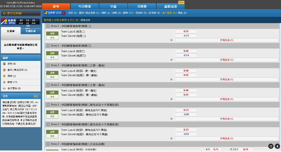Click the baseball icon for 棒球 (17) in sidebar

coord(4,82)
